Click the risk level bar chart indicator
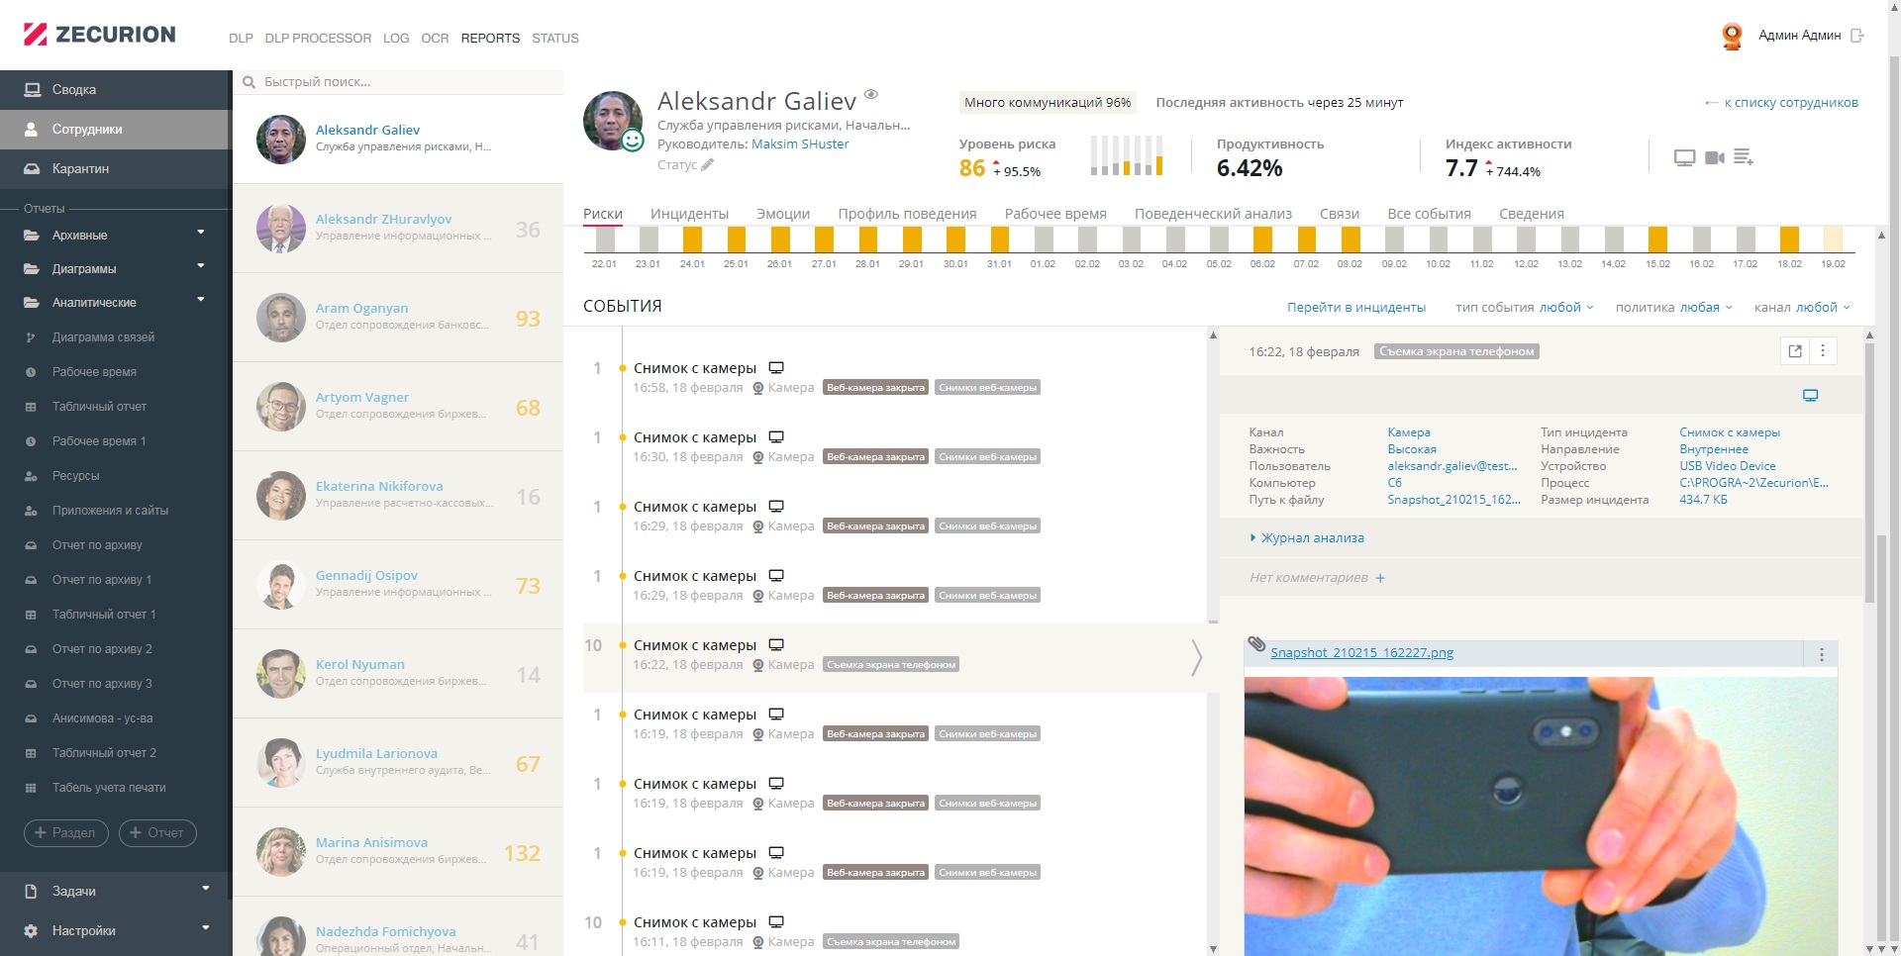Image resolution: width=1901 pixels, height=956 pixels. pos(1127,155)
